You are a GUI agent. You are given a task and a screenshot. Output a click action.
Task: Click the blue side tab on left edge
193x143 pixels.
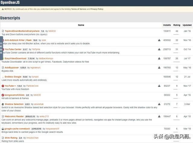pos(1,48)
